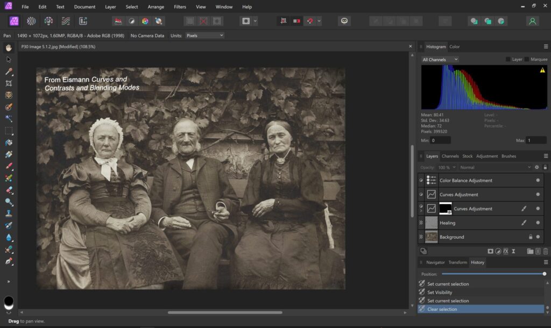The image size is (551, 328).
Task: Select the Crop tool in the toolbar
Action: pyautogui.click(x=9, y=83)
